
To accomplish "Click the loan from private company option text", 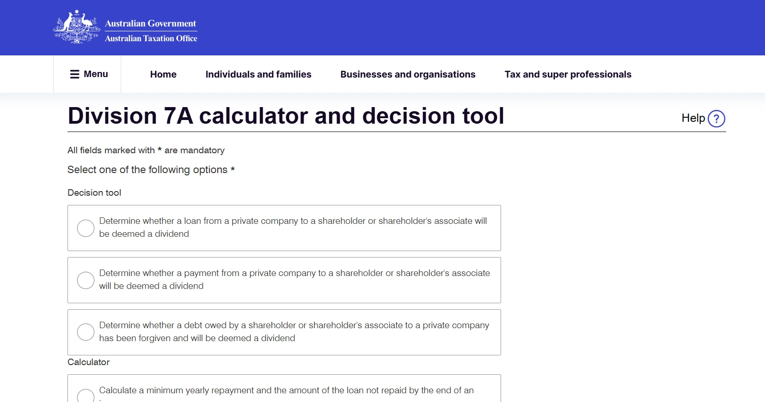I will pyautogui.click(x=293, y=227).
